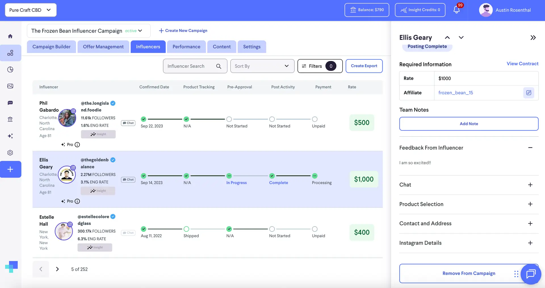Open the Pure Craft CBD brand dropdown

31,10
